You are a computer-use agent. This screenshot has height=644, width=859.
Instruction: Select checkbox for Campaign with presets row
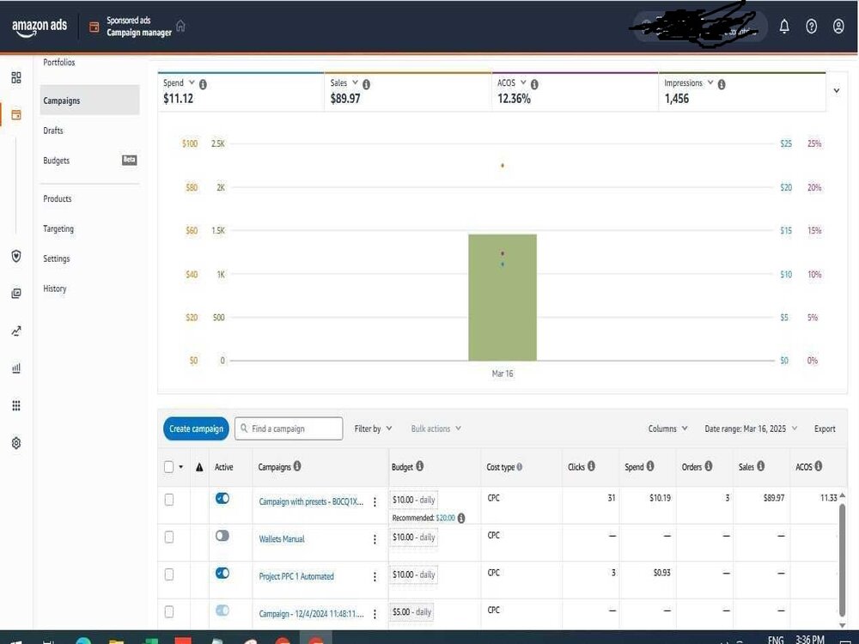click(168, 500)
